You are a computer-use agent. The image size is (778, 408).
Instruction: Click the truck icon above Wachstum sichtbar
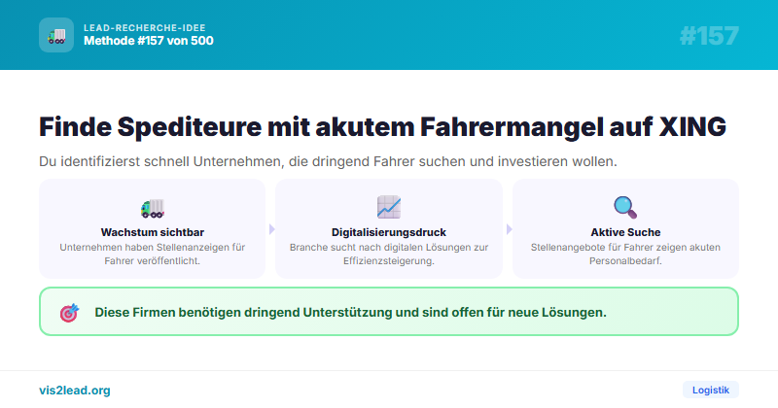click(153, 208)
